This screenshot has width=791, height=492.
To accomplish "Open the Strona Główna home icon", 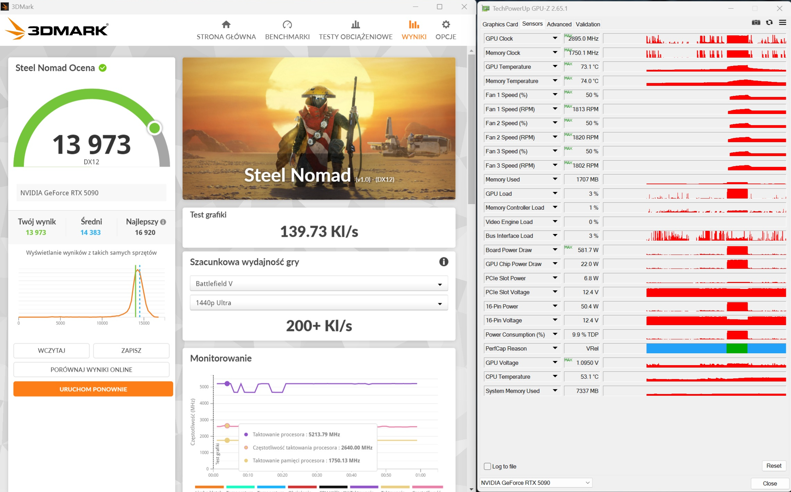I will 226,25.
